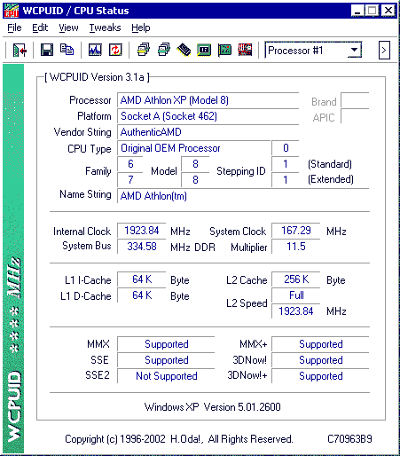Click the Multiplier value 11.5

(296, 247)
